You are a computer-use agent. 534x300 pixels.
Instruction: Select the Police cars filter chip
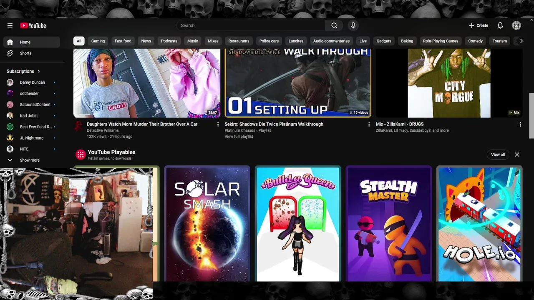pyautogui.click(x=269, y=41)
